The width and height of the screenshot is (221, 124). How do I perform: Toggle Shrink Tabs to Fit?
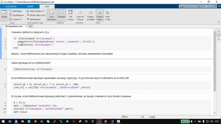[36, 15]
